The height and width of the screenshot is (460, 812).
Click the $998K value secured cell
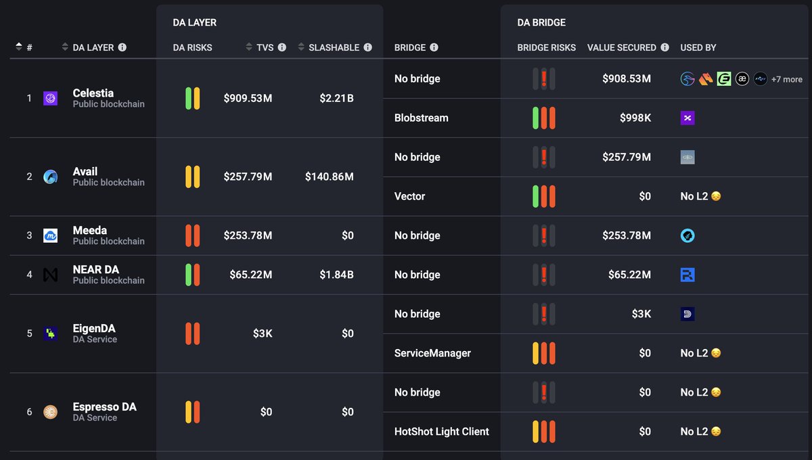[x=635, y=118]
